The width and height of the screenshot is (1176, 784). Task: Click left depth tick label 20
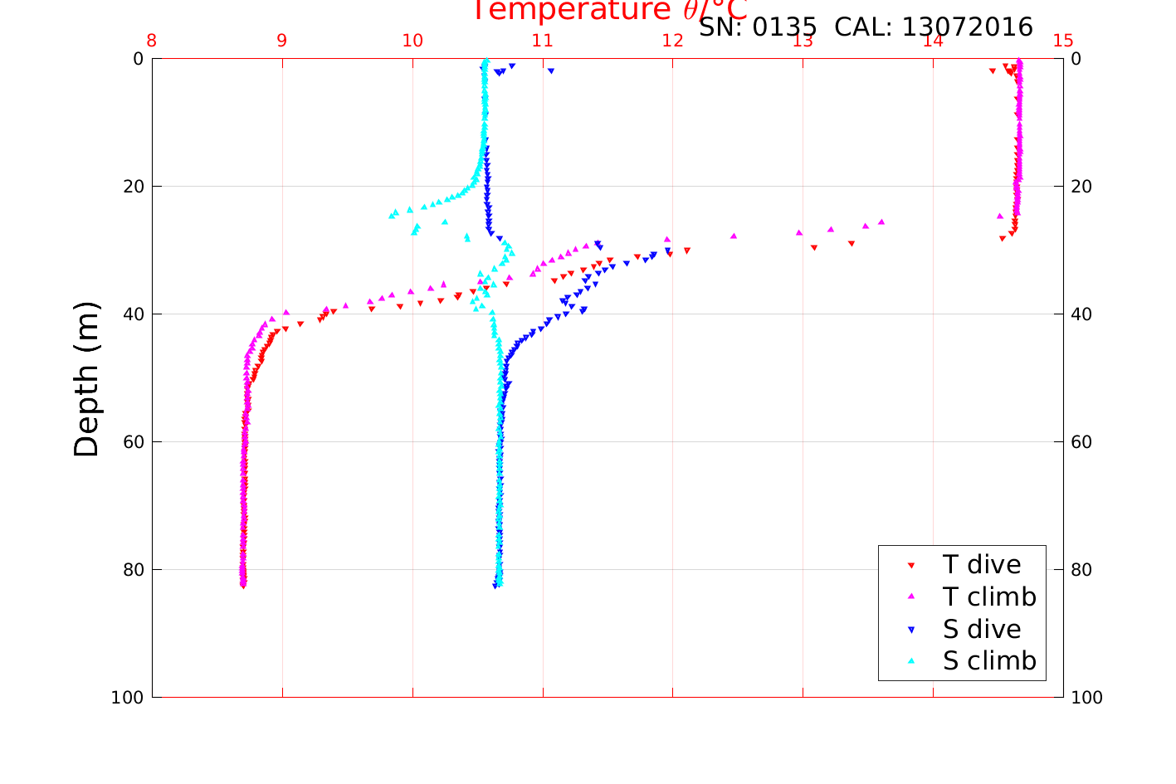coord(133,187)
